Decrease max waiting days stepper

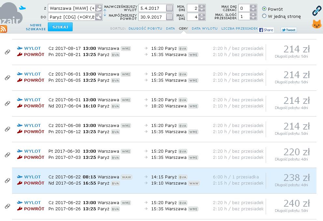point(253,10)
